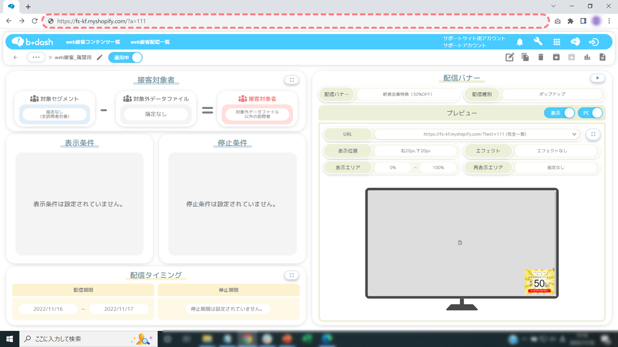Click 再表示エリア 指定なし value
Screen dimensions: 618x347
point(556,167)
